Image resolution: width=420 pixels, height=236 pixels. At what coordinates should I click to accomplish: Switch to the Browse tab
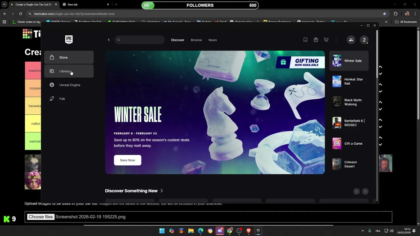click(196, 40)
